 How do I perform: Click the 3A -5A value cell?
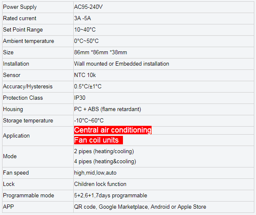(x=82, y=19)
